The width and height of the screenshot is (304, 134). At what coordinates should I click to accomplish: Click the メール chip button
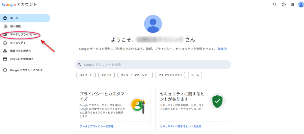[x=195, y=75]
